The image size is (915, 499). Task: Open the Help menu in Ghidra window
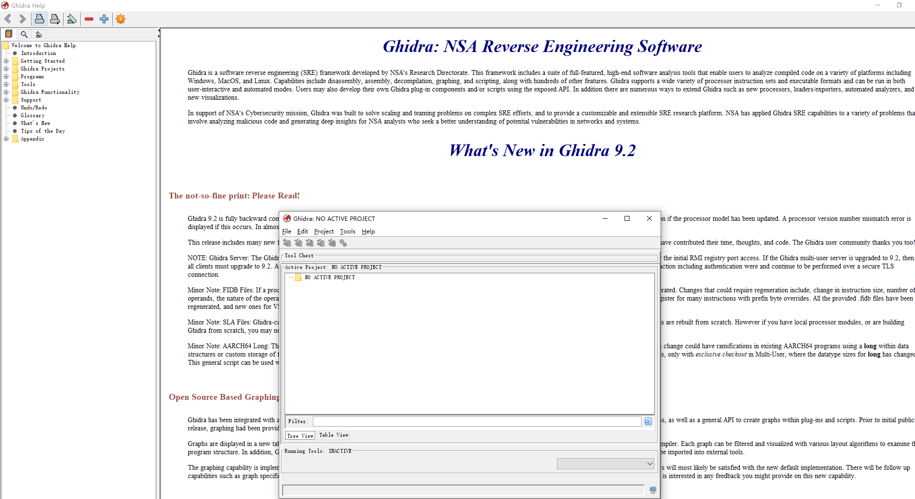coord(368,232)
